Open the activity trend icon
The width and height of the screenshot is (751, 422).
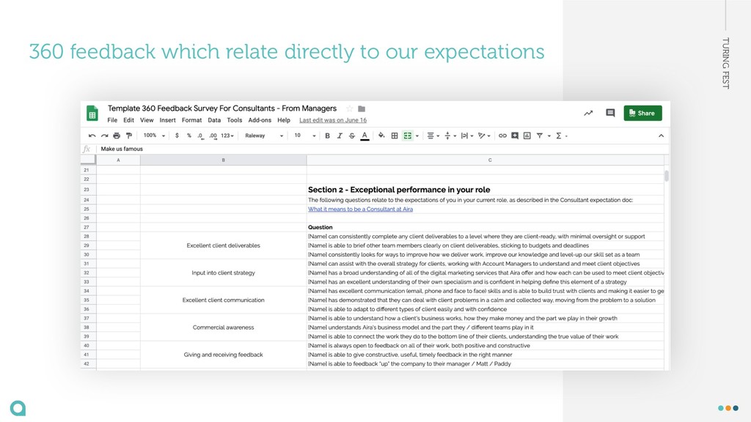click(588, 113)
